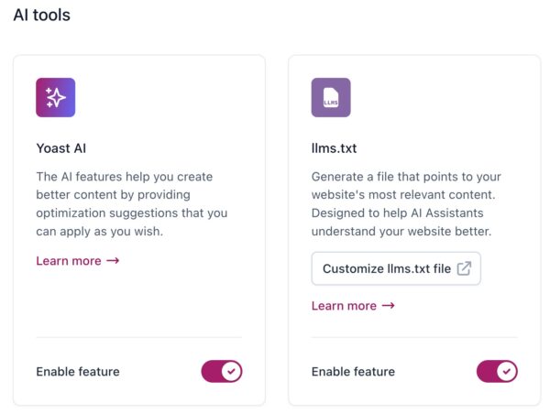Click the checkmark knob on Yoast AI toggle
The height and width of the screenshot is (414, 550).
pyautogui.click(x=232, y=371)
